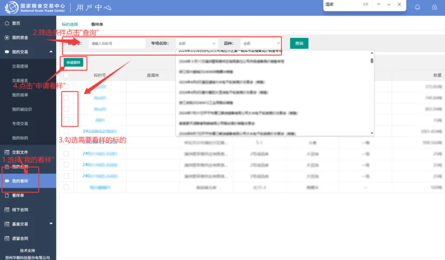Click the lock icon in the top bar

434,7
